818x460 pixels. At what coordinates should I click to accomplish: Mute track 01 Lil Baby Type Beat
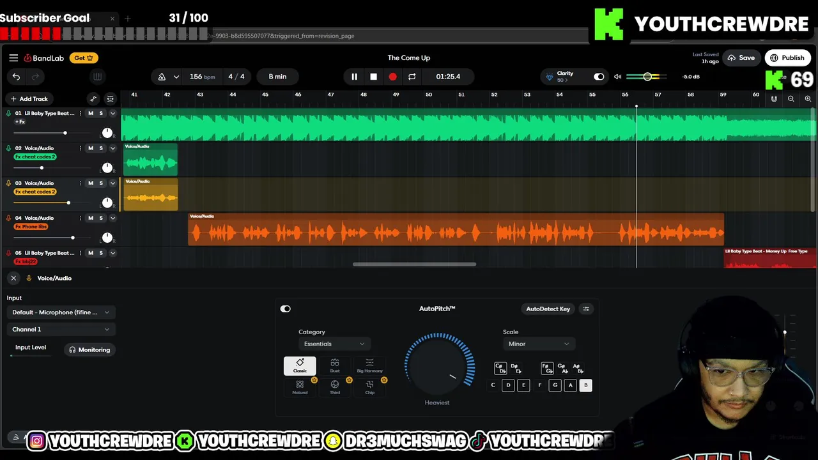coord(90,114)
